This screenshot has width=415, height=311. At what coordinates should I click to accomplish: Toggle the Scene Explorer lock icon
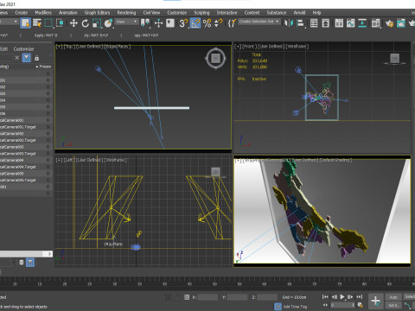pyautogui.click(x=37, y=58)
